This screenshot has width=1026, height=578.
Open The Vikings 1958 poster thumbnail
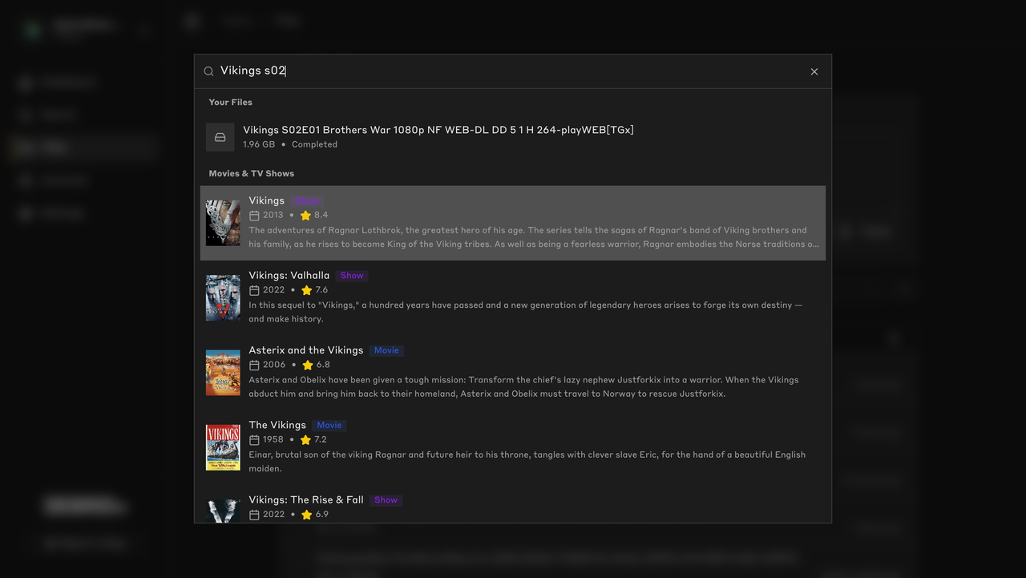tap(223, 447)
